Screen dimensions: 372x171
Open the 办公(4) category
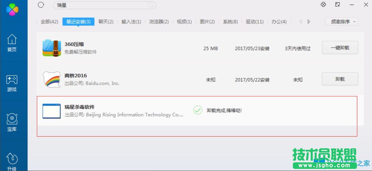tap(279, 22)
